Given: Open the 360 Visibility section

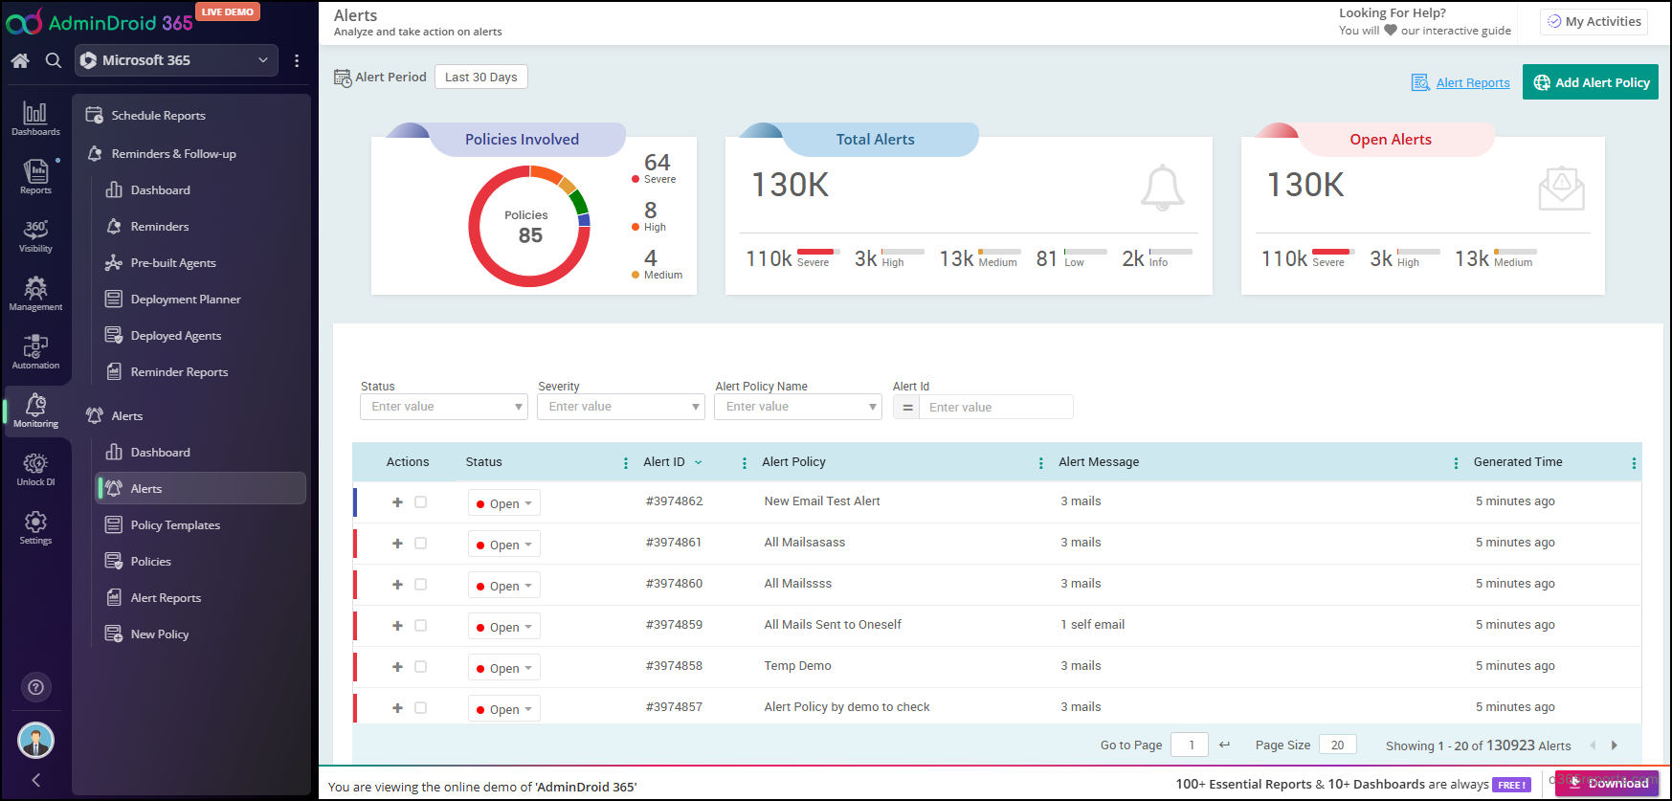Looking at the screenshot, I should [x=35, y=236].
